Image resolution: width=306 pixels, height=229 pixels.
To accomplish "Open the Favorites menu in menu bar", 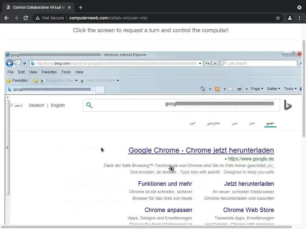I will 49,72.
